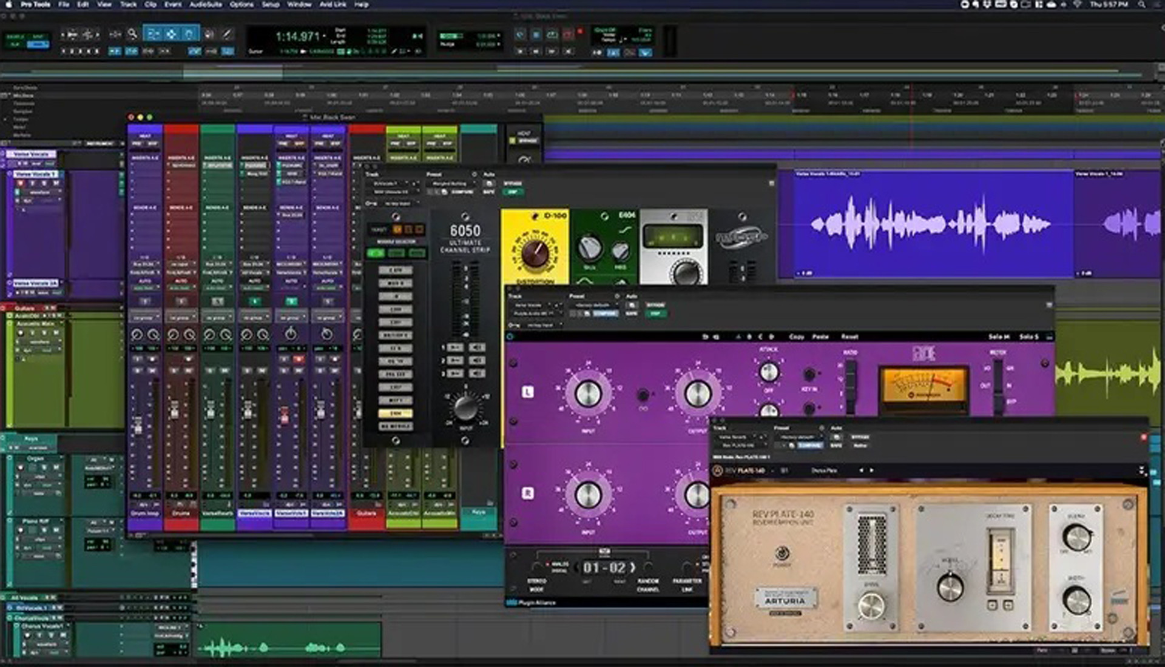Select the Zoomer magnifier tool
This screenshot has height=667, width=1165.
point(132,35)
